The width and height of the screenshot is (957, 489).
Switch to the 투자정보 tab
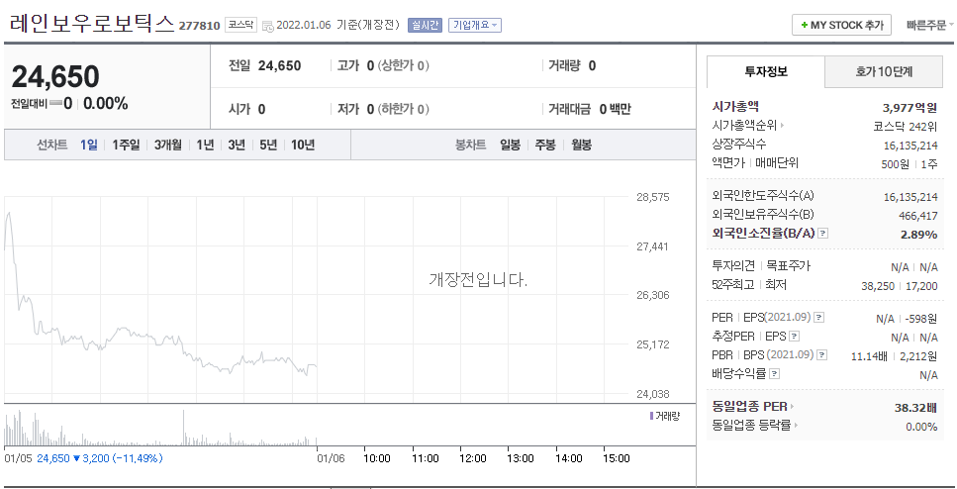coord(766,71)
